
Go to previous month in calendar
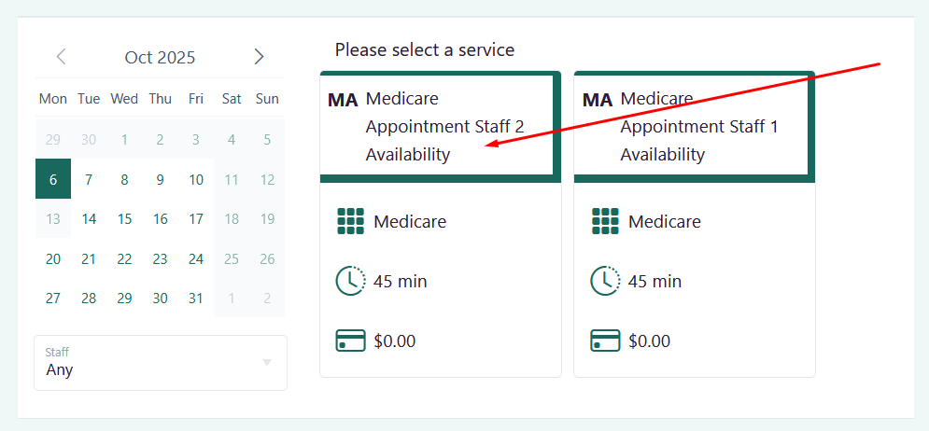62,57
